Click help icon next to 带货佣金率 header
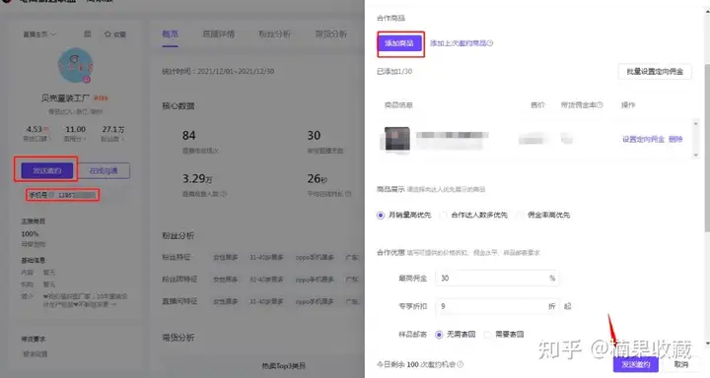This screenshot has width=710, height=378. [x=600, y=105]
